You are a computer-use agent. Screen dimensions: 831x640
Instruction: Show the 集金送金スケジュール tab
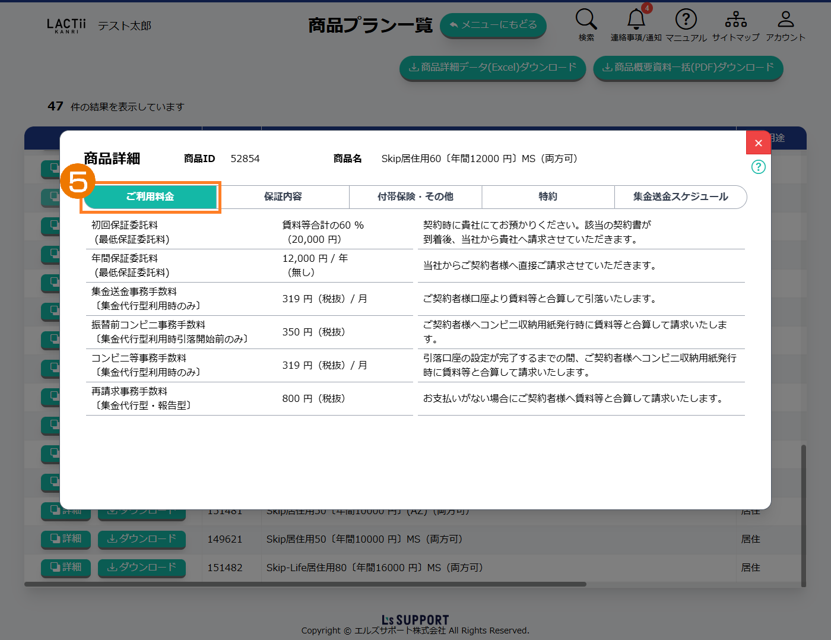(x=680, y=197)
